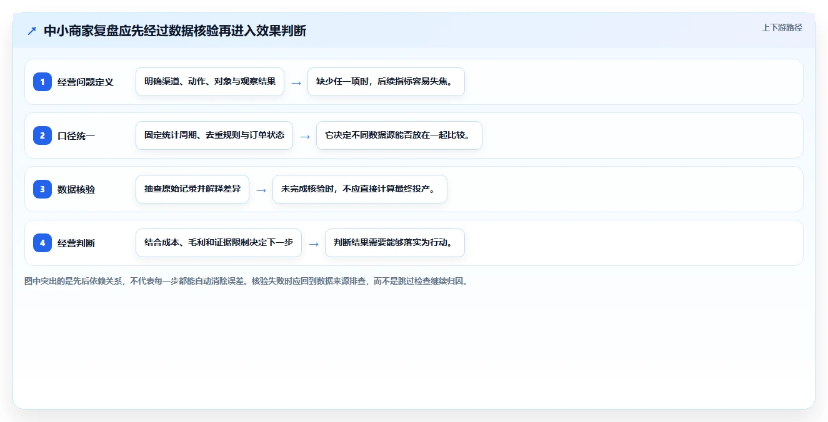Click the 固定统计周期、去重规则与订单状态 box

(214, 135)
